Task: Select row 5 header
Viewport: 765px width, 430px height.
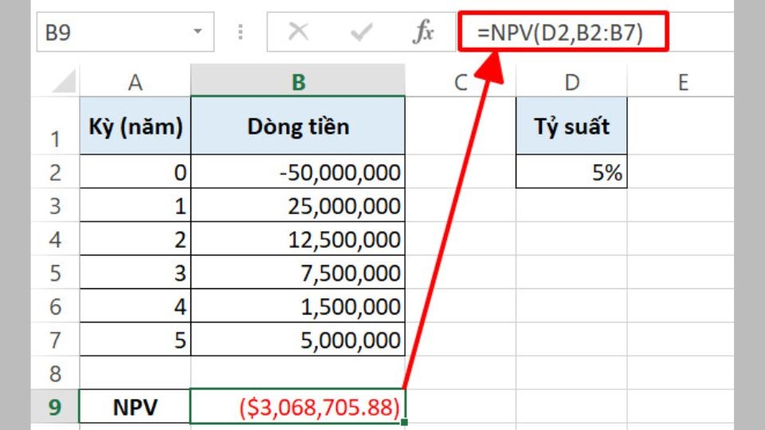Action: 55,272
